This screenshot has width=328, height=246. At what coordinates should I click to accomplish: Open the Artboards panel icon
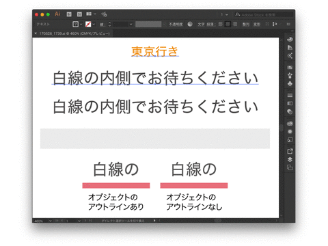click(290, 167)
